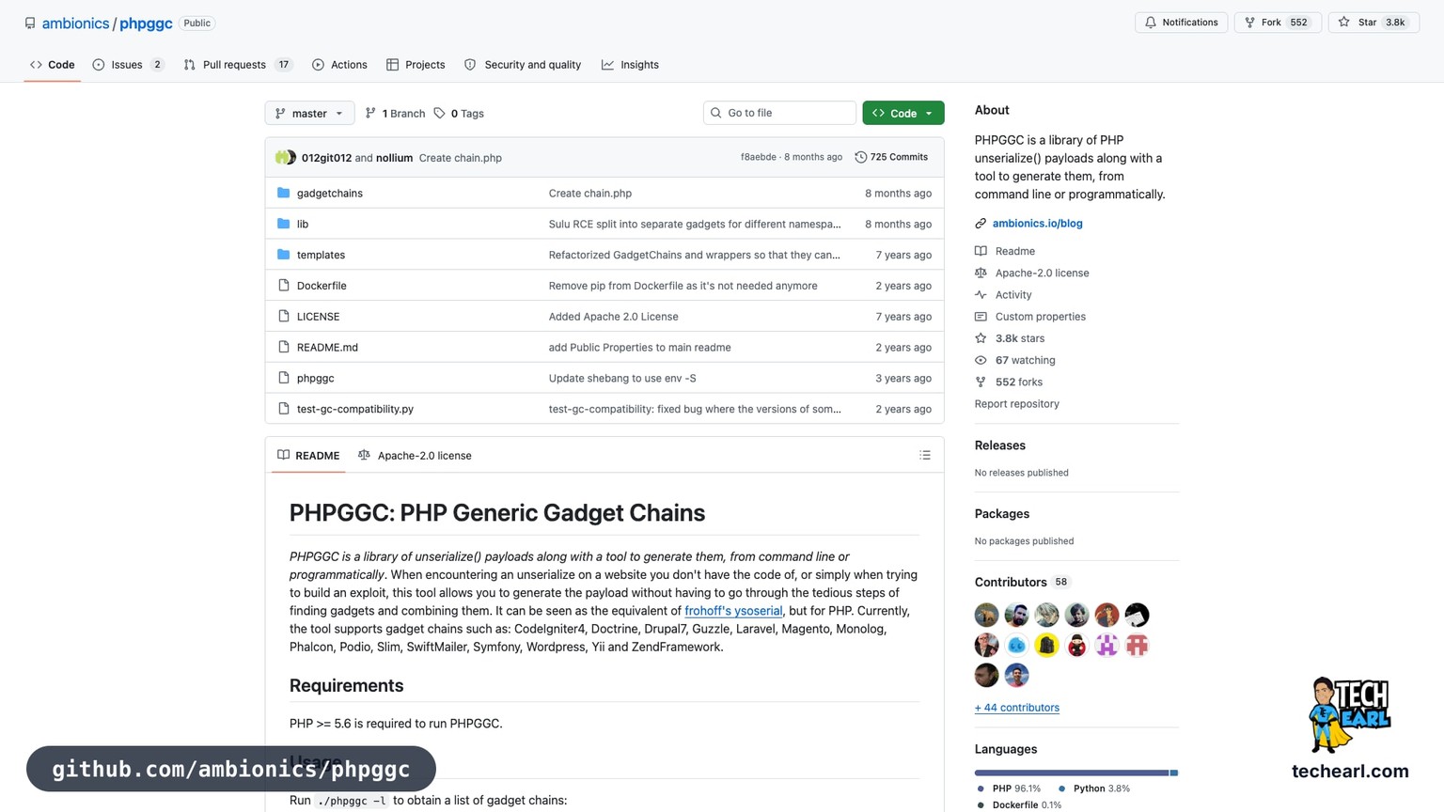Click the Go to file search field

(x=779, y=113)
